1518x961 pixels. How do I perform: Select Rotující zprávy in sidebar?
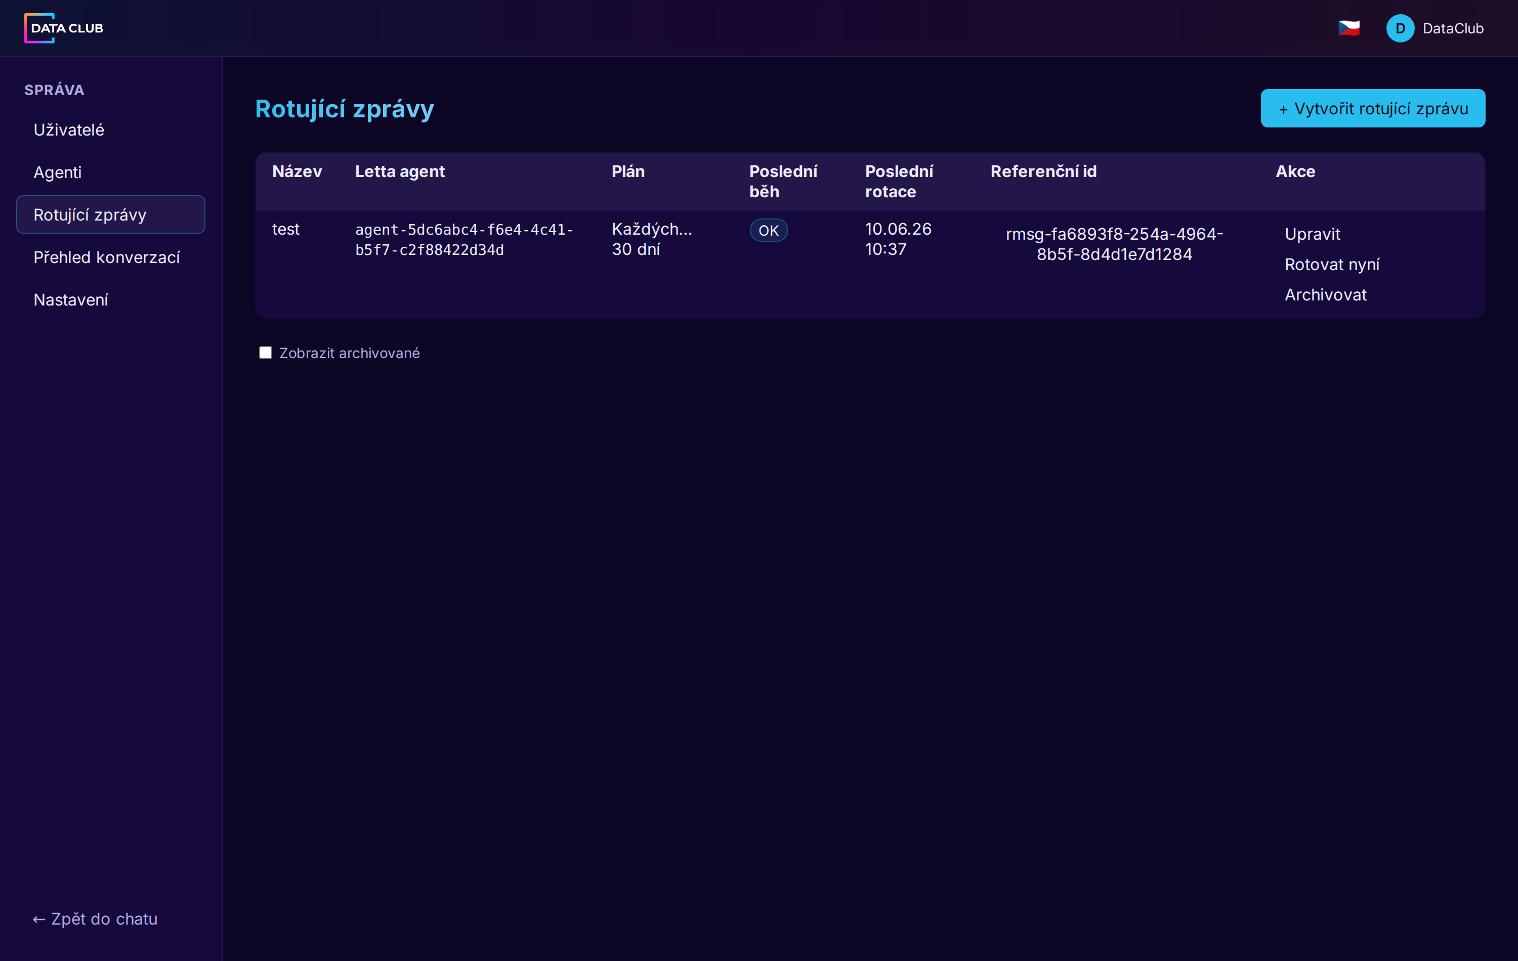110,214
